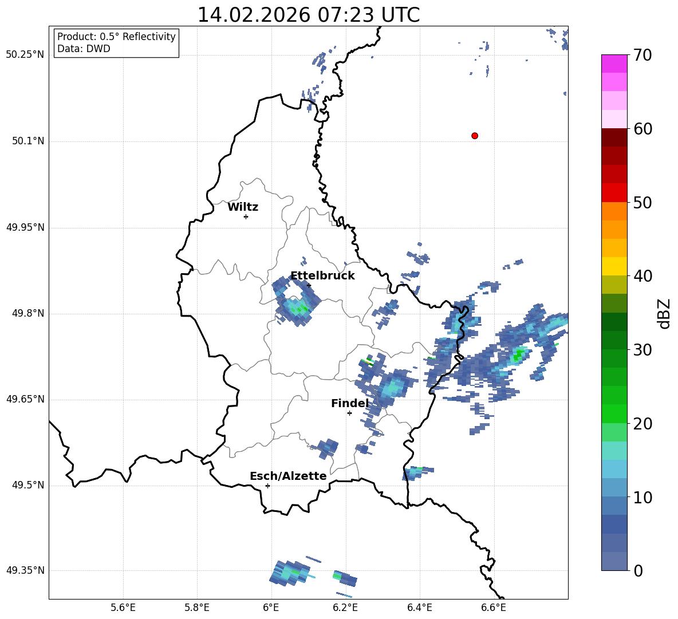The width and height of the screenshot is (678, 619).
Task: Click the bright green colorbar segment at 20 dBZ
Action: tap(614, 413)
